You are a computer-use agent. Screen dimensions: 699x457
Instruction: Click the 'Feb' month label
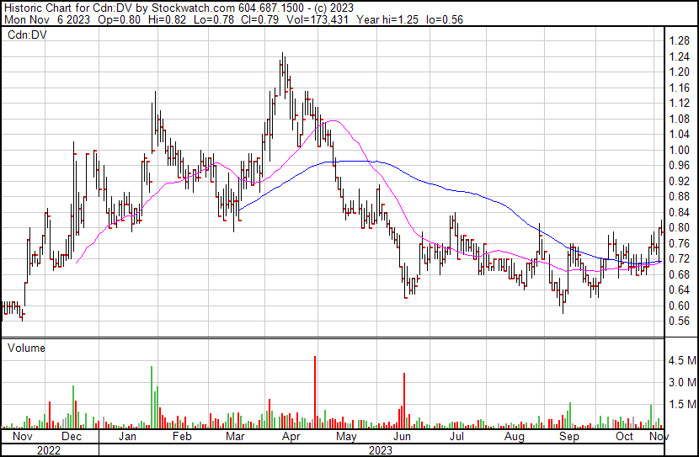coord(182,436)
